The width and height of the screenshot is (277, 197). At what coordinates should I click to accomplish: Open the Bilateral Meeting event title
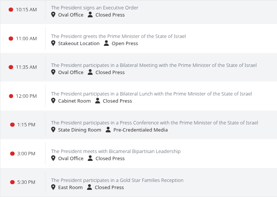click(154, 65)
